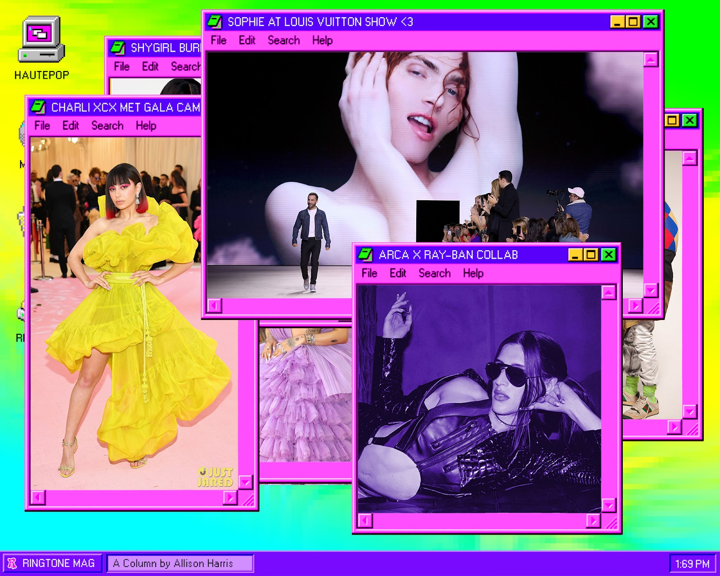Screen dimensions: 720x576
Task: Minimize the ARCA X RAY-BAN COLLAB window
Action: pos(576,255)
